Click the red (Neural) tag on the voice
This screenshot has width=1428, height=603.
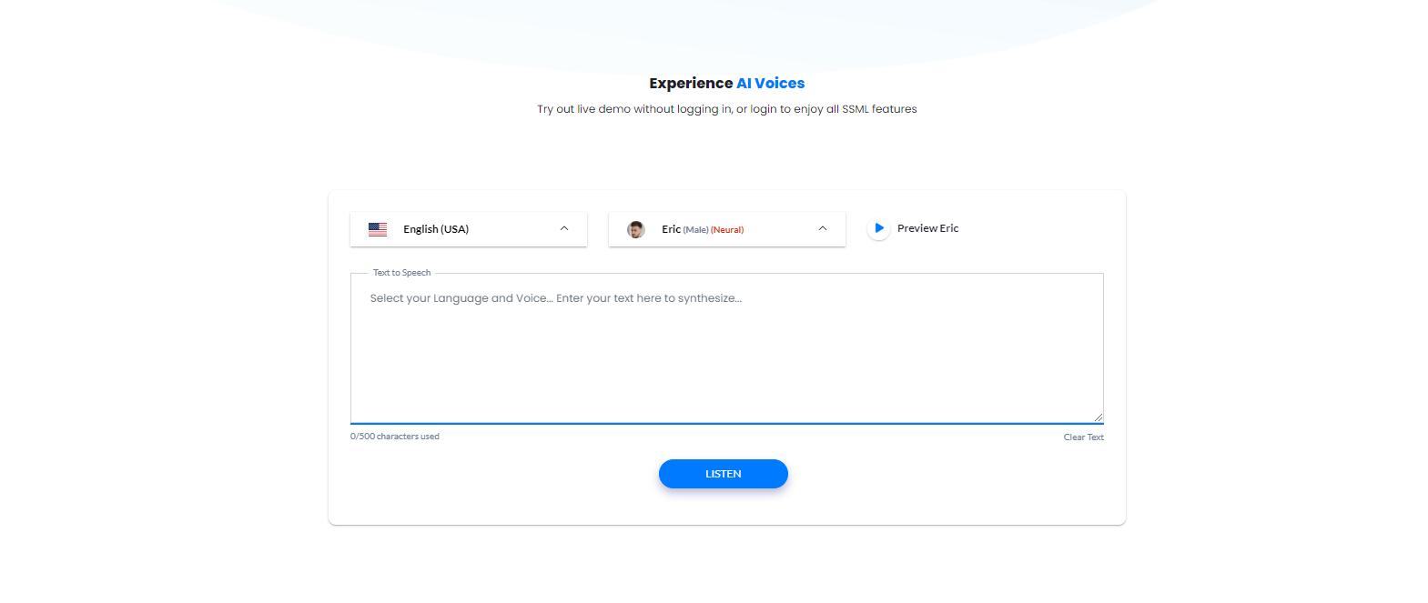(x=727, y=230)
